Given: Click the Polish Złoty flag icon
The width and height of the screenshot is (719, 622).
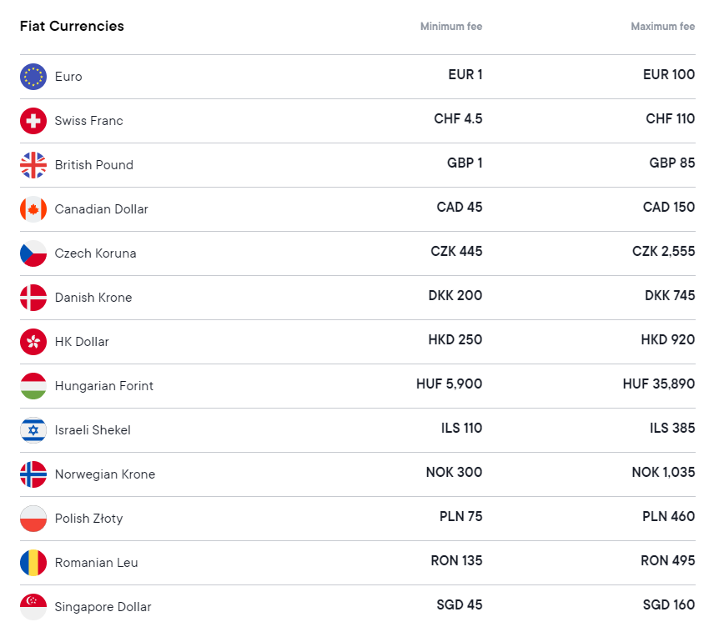Looking at the screenshot, I should [33, 519].
